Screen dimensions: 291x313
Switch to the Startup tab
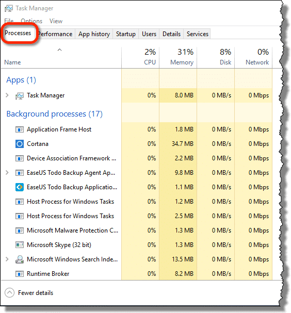click(126, 34)
